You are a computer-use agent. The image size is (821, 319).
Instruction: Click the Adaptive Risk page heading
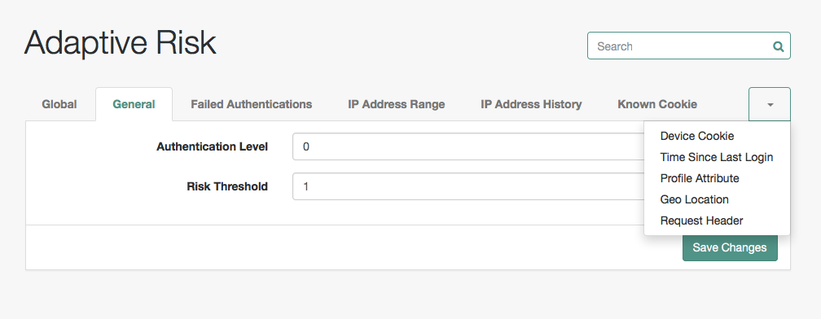coord(120,43)
